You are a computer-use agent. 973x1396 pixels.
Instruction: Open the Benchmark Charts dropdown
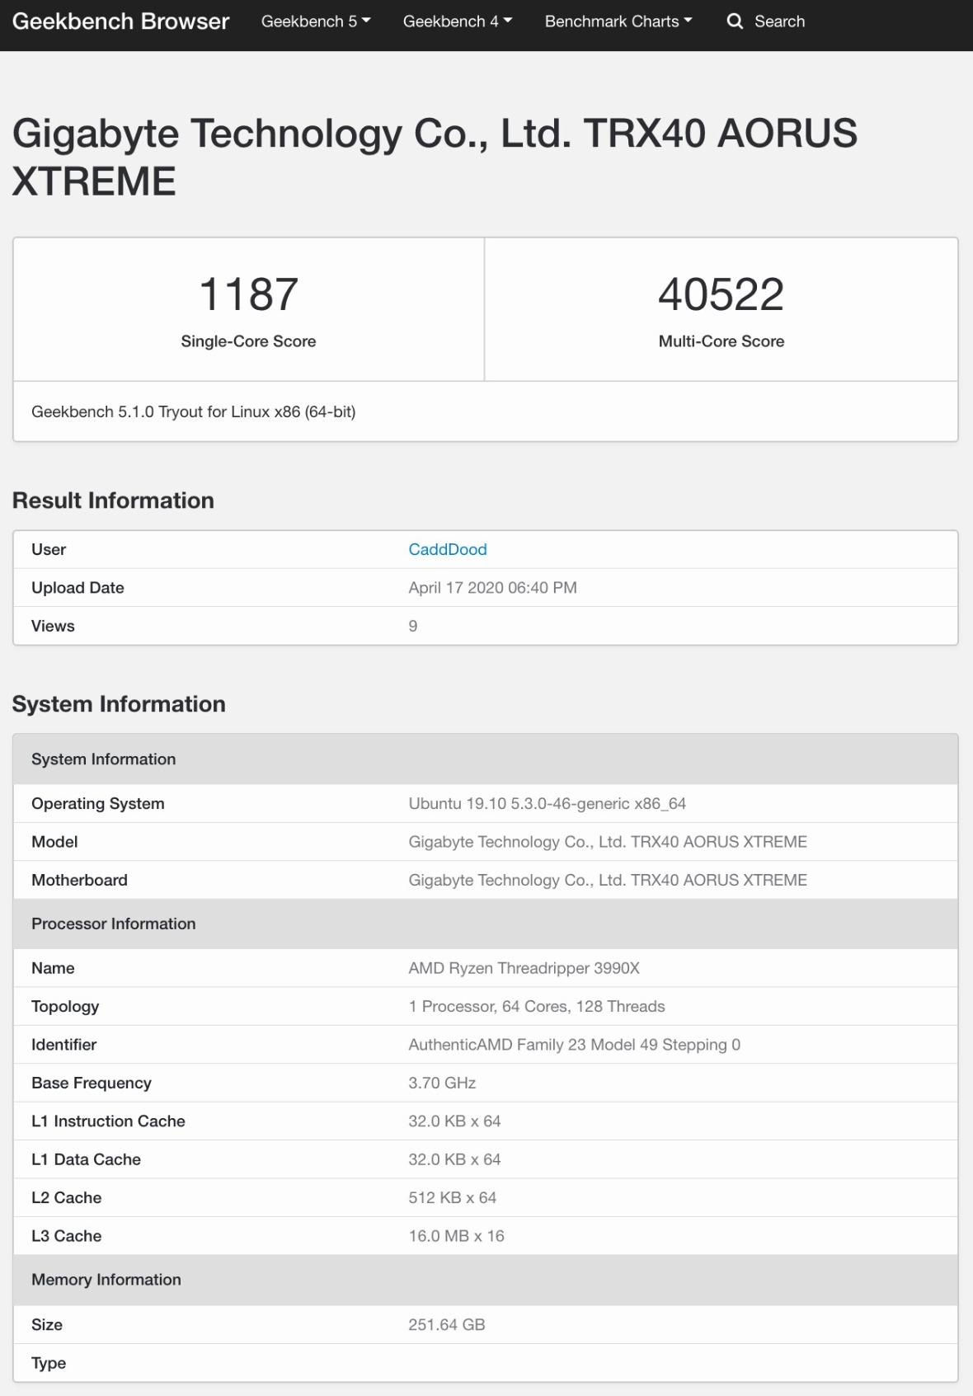[618, 21]
